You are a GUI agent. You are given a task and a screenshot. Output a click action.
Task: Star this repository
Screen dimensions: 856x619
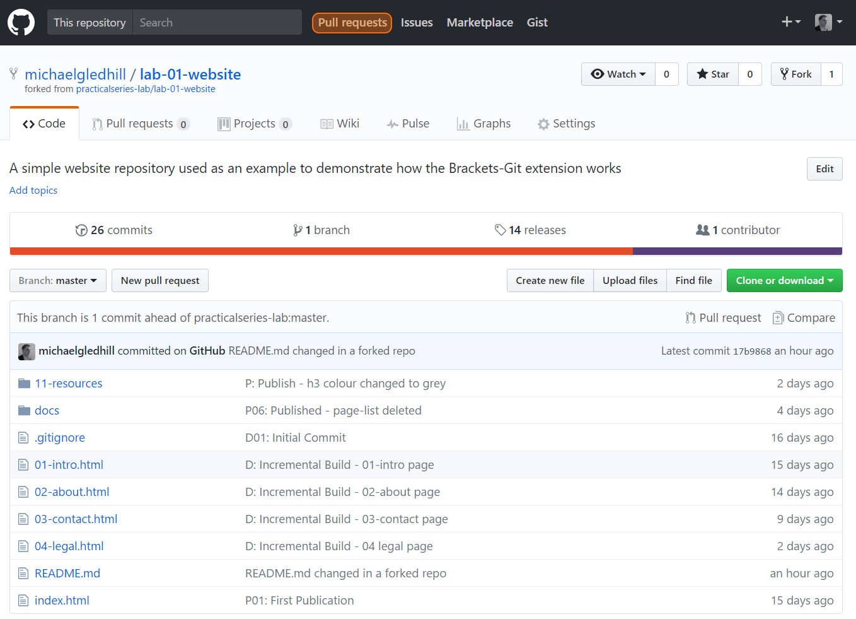coord(713,74)
